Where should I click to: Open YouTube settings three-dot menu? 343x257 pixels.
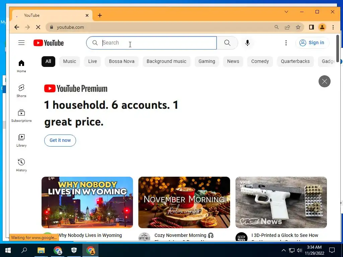(286, 43)
